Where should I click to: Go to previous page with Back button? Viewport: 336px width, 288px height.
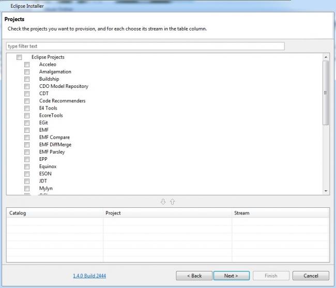click(194, 276)
